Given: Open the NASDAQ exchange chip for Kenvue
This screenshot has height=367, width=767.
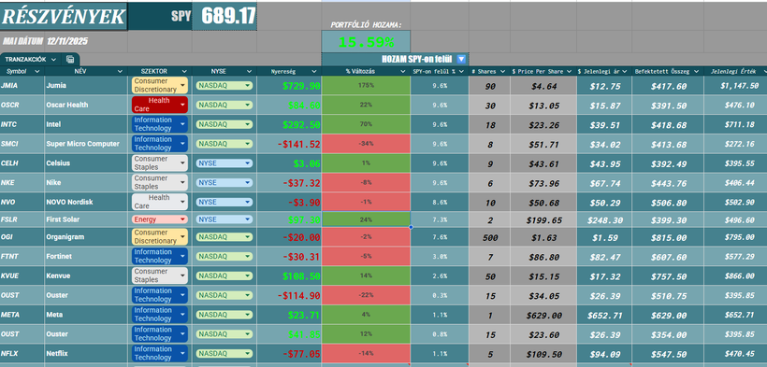Looking at the screenshot, I should pyautogui.click(x=224, y=275).
